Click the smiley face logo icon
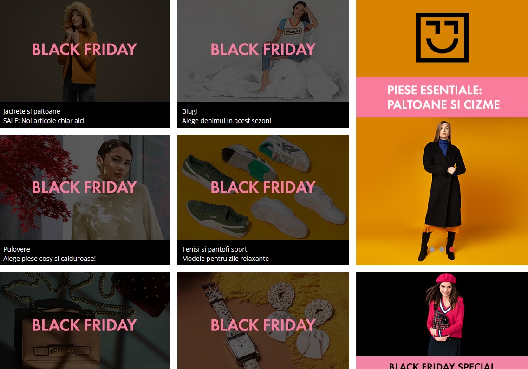Viewport: 528px width, 369px height. (442, 38)
